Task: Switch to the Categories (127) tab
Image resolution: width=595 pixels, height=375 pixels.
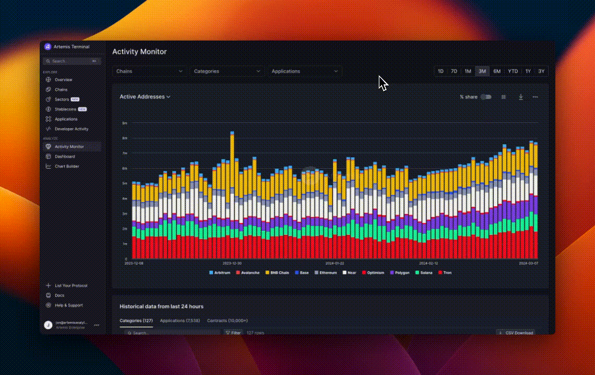Action: click(136, 320)
